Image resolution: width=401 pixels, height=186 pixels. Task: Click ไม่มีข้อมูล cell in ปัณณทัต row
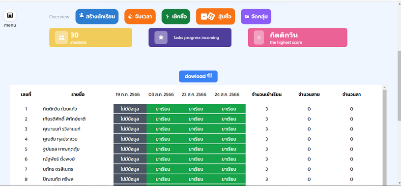[x=130, y=179]
